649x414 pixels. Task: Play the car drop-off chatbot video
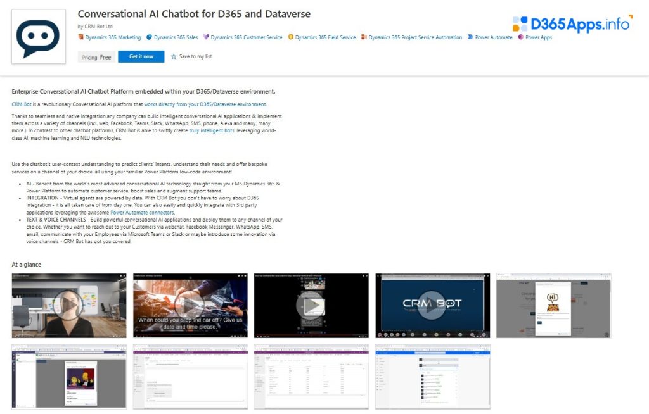(x=190, y=306)
